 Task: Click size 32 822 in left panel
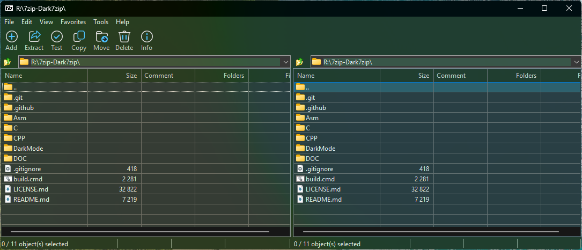tap(128, 189)
